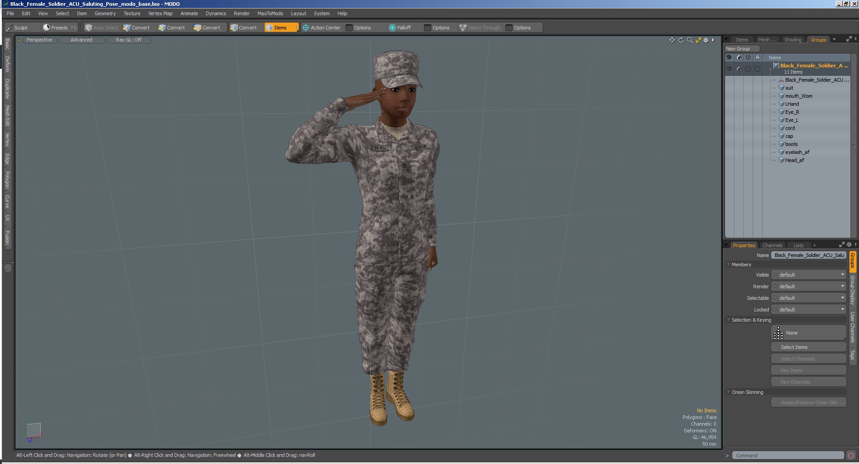Click the None selection-set keying icon
This screenshot has width=859, height=464.
pos(778,333)
